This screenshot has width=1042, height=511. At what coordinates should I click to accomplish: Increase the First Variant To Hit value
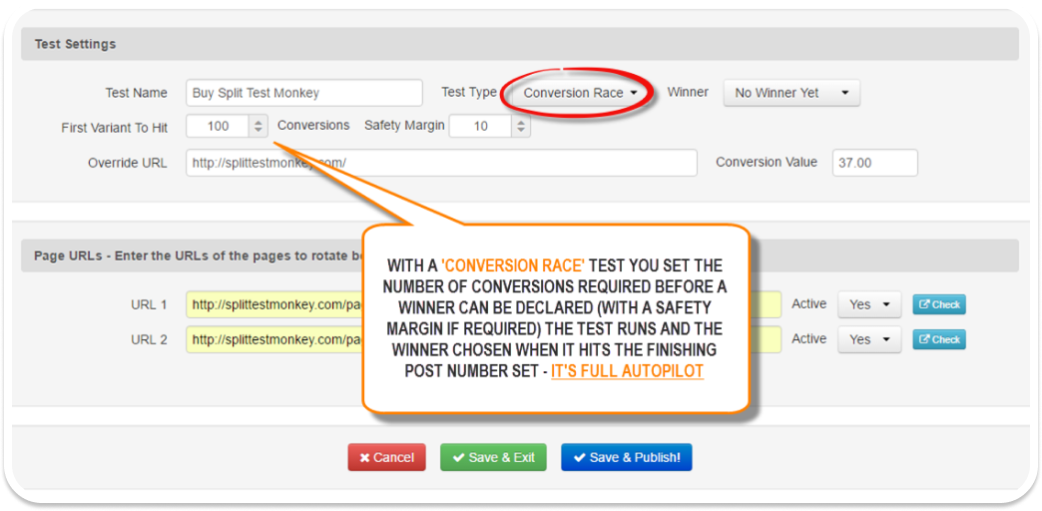(x=259, y=122)
